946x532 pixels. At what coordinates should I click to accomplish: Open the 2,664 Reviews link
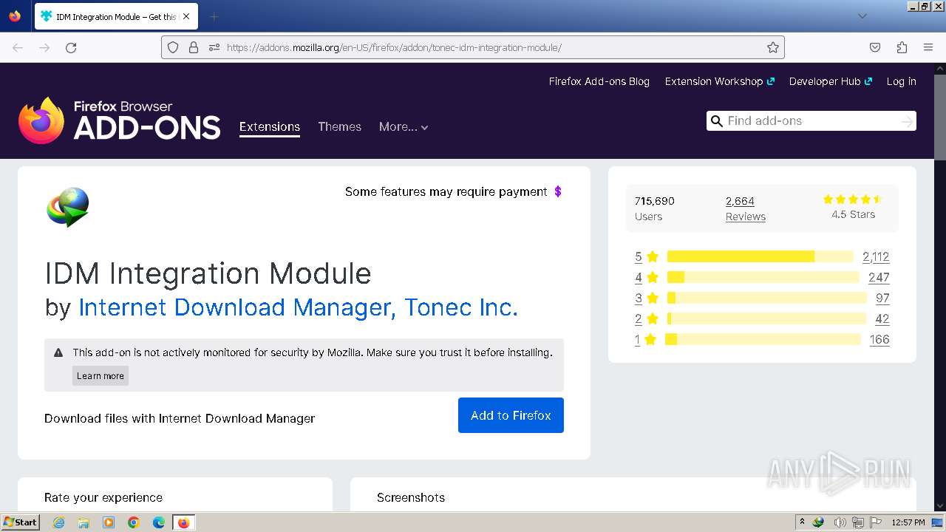tap(745, 208)
